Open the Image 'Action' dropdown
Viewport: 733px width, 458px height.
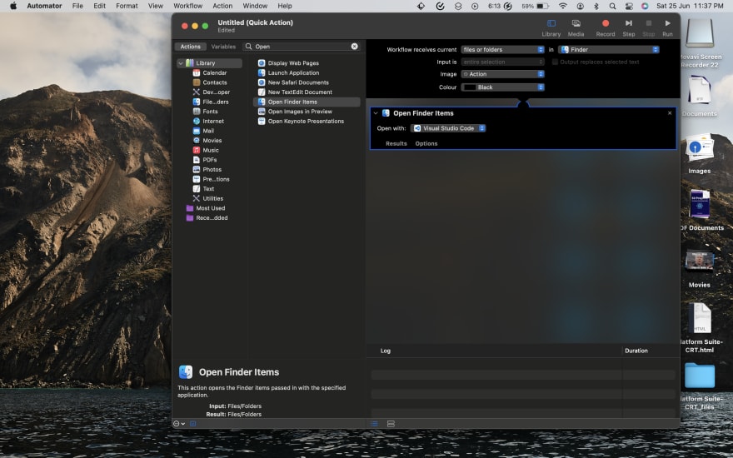click(502, 74)
